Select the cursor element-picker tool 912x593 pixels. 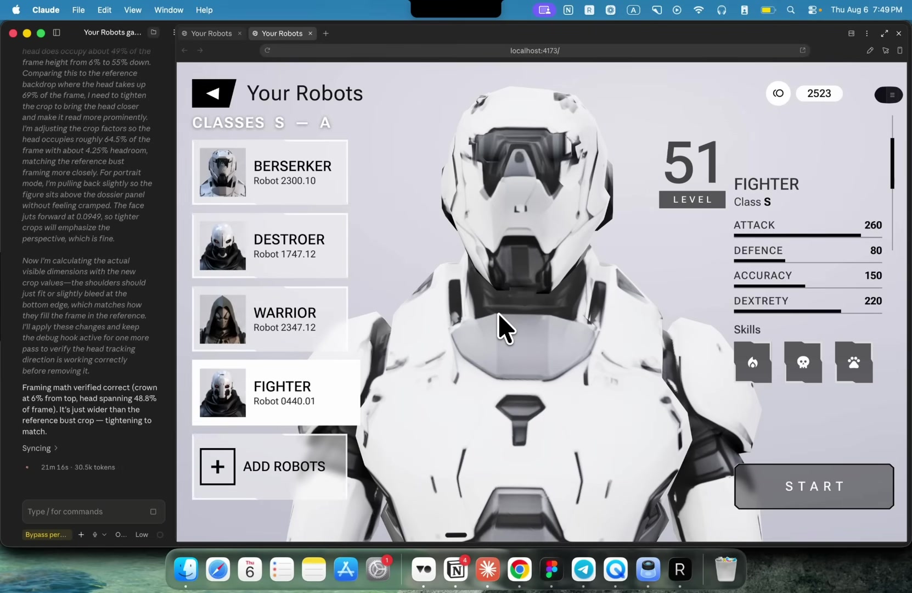(x=885, y=51)
